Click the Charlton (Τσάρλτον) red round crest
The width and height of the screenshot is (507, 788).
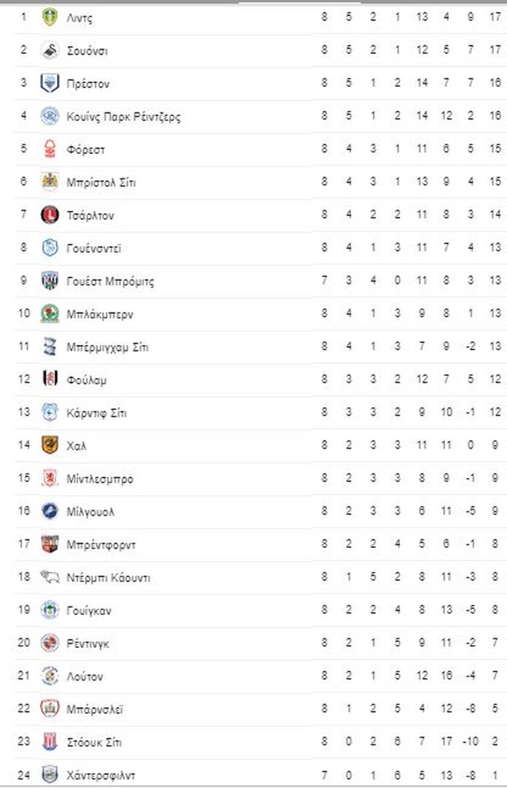[x=50, y=215]
